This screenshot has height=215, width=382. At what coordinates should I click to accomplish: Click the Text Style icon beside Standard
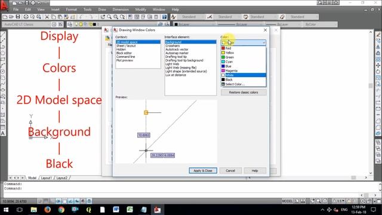pyautogui.click(x=174, y=17)
